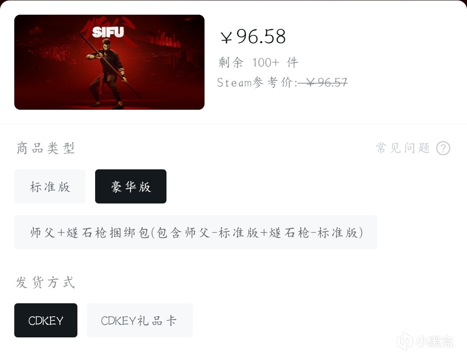Viewport: 467px width, 359px height.
Task: Click the 发货方式 section heading
Action: (x=45, y=282)
